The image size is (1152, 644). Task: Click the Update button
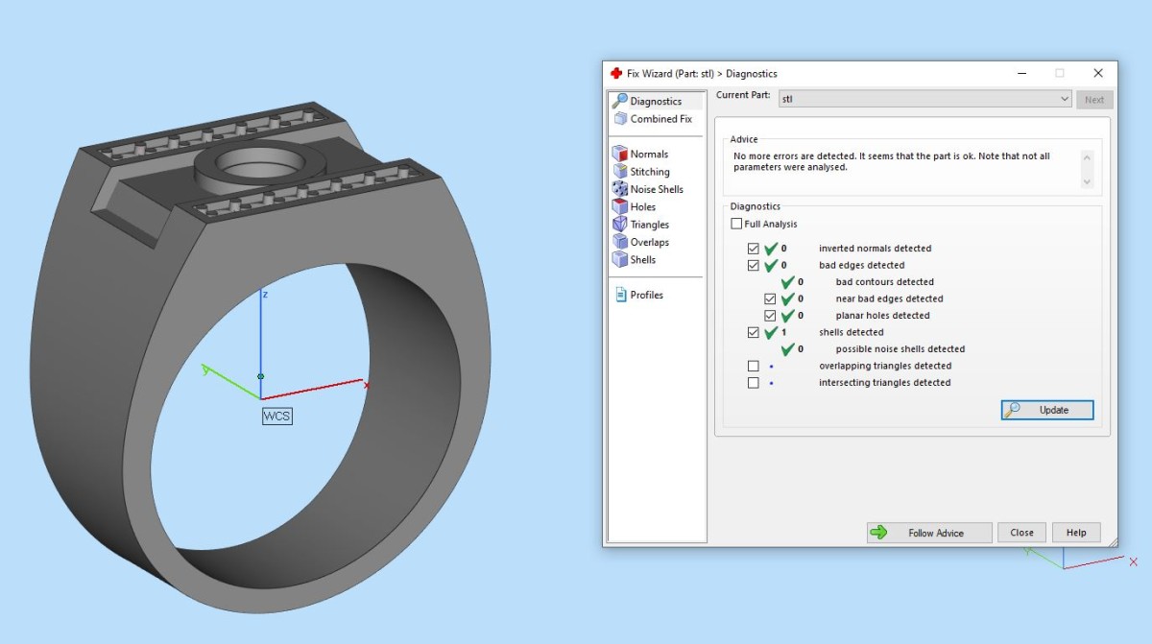(x=1047, y=410)
